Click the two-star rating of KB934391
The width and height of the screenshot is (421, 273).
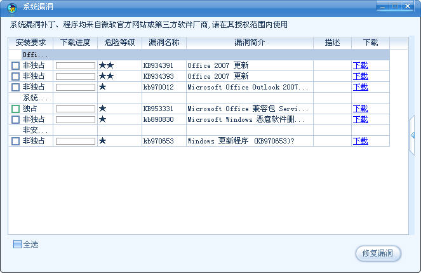(x=107, y=65)
